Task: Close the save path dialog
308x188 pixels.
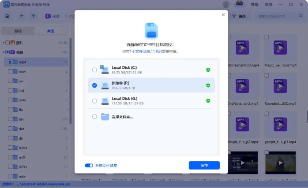Action: (223, 15)
